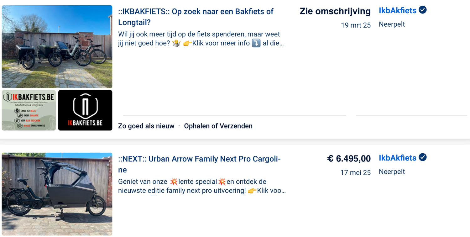Click the 'Zie omschrijving' price label
This screenshot has height=237, width=470.
(335, 11)
